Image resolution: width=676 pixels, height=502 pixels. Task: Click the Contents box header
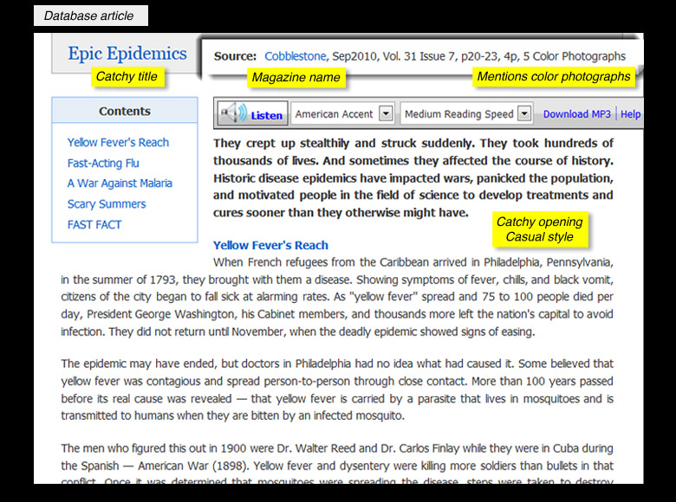click(125, 111)
